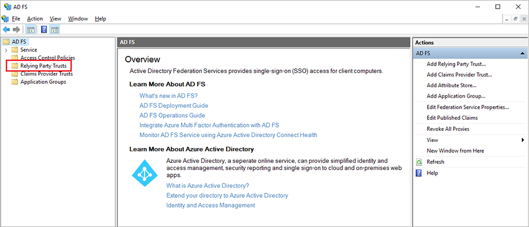Open the Window menu
The width and height of the screenshot is (529, 227).
point(78,19)
